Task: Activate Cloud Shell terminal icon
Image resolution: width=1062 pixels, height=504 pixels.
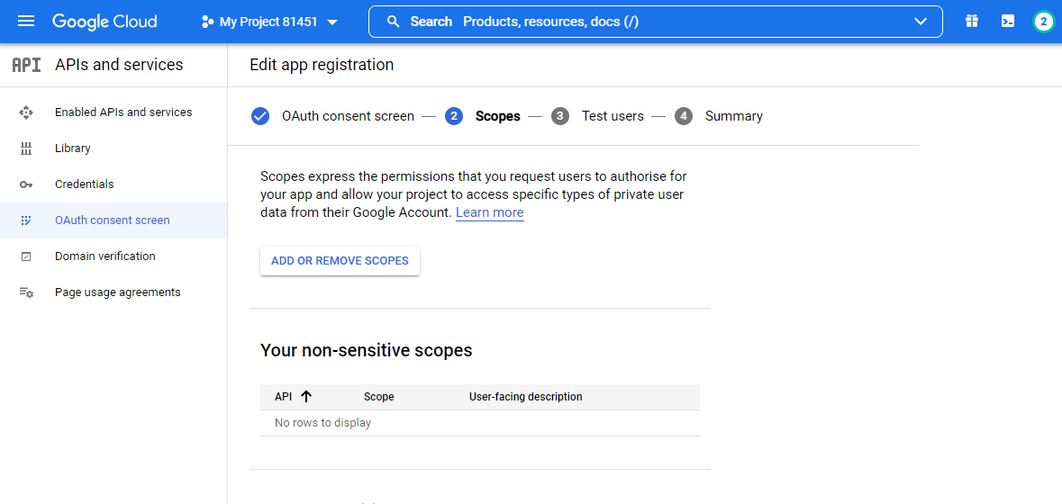Action: tap(1008, 22)
